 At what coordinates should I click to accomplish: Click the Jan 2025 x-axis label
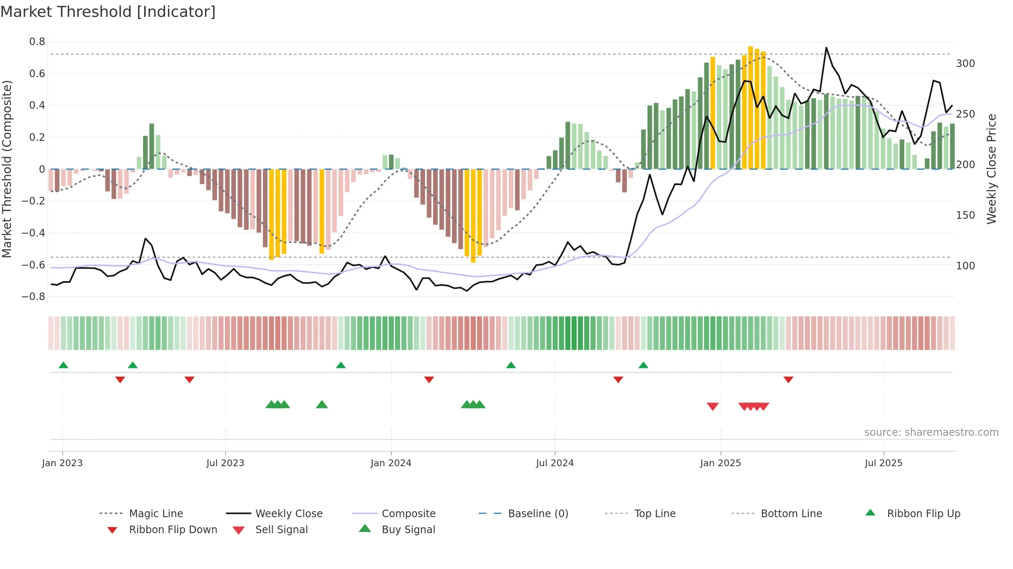tap(720, 463)
